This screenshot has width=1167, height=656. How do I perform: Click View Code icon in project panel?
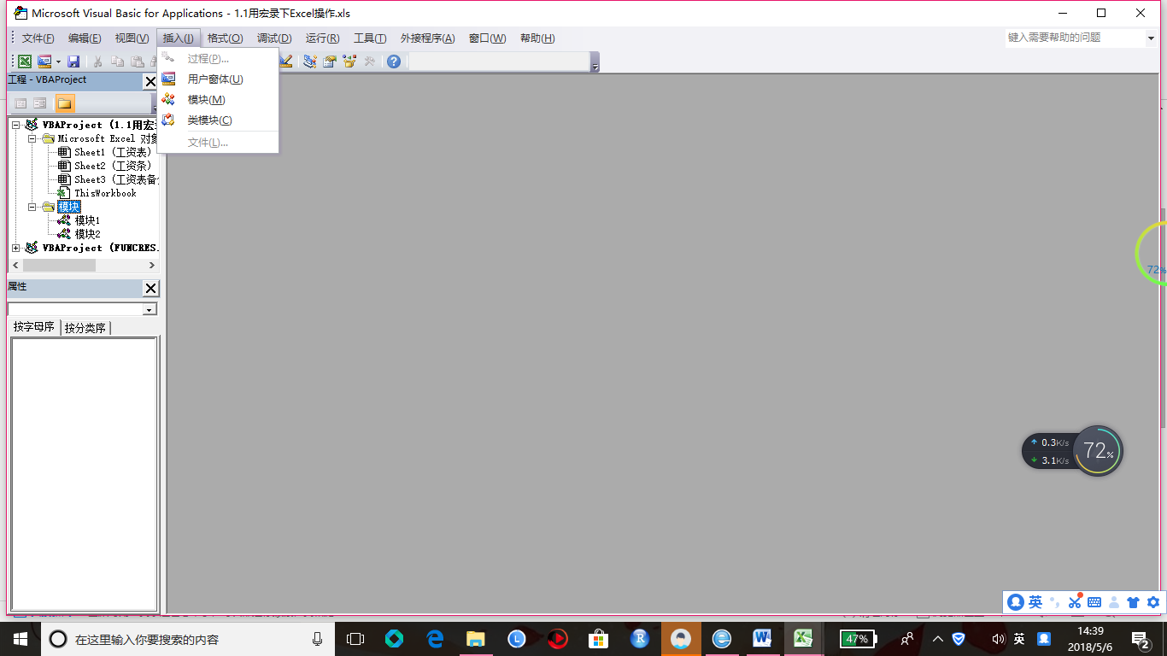pos(21,103)
